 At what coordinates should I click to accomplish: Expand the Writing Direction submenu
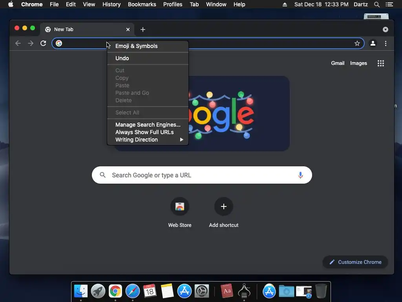[148, 140]
